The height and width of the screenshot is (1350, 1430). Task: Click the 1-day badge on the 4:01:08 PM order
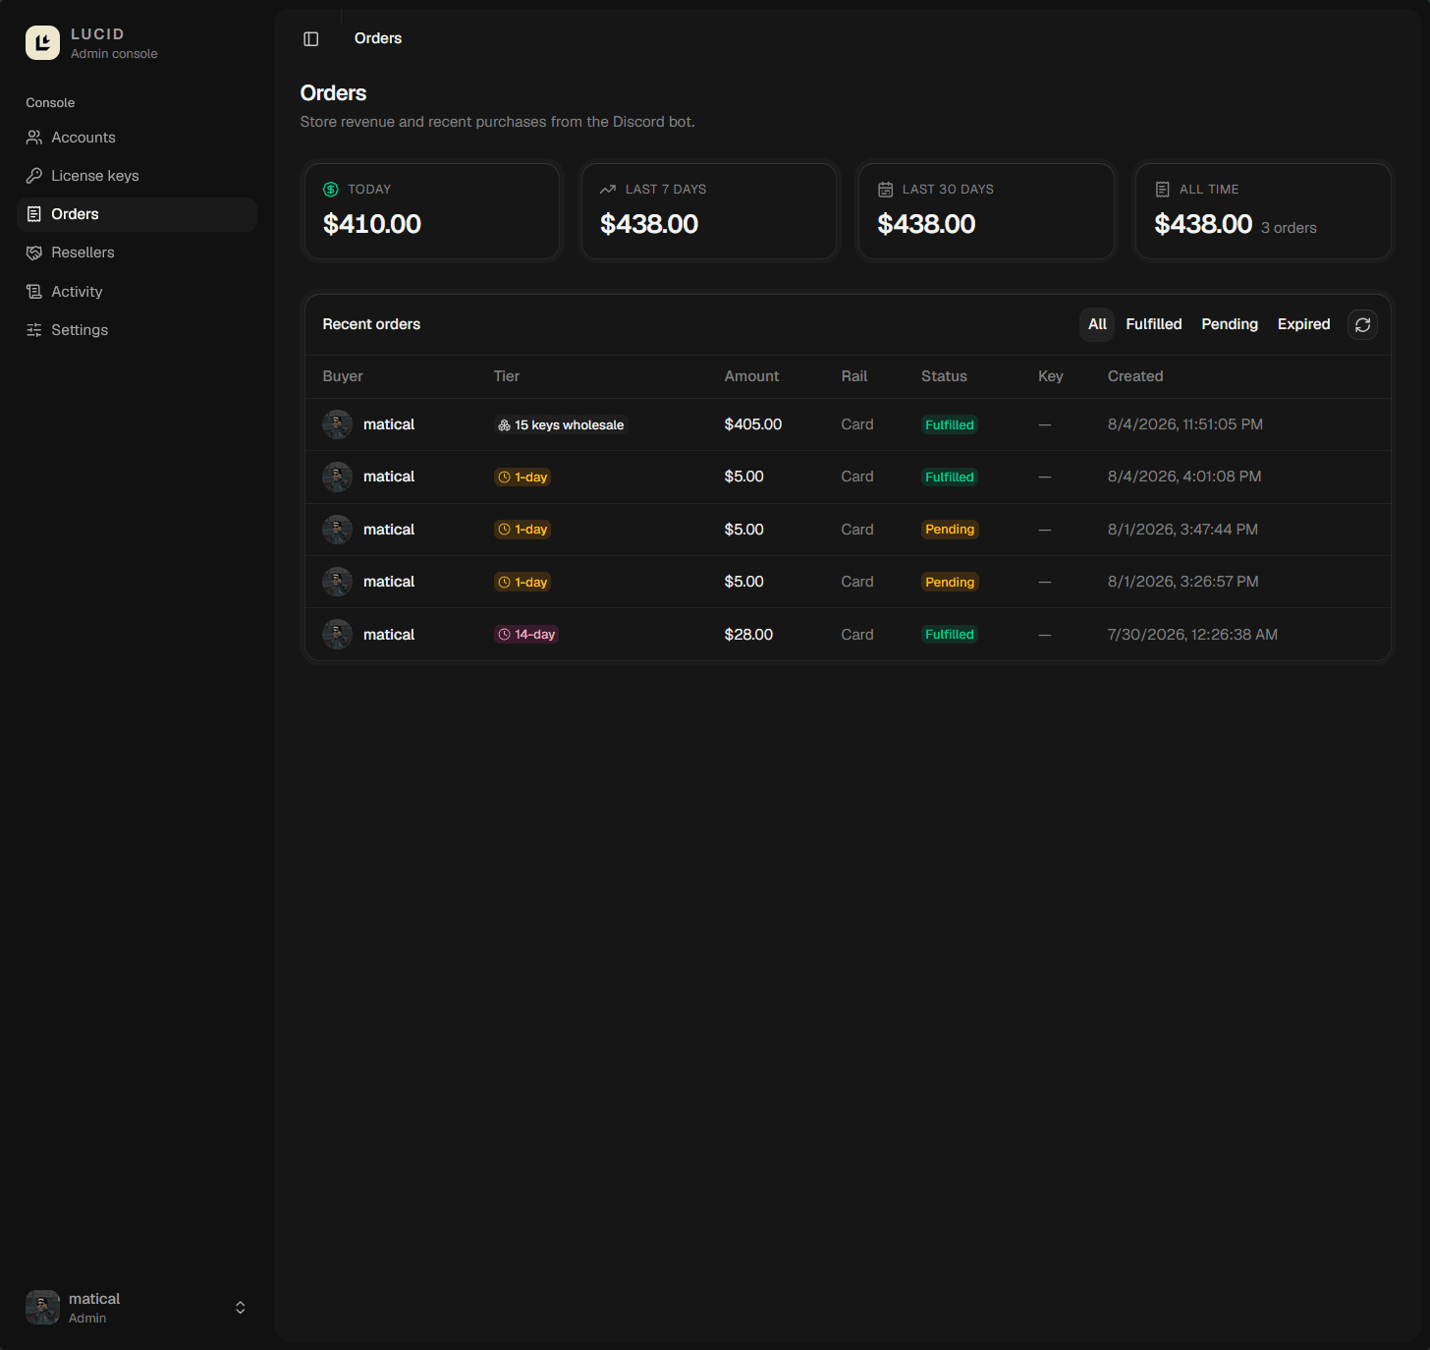[522, 478]
